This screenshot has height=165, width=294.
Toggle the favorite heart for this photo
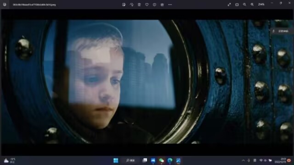(147, 5)
